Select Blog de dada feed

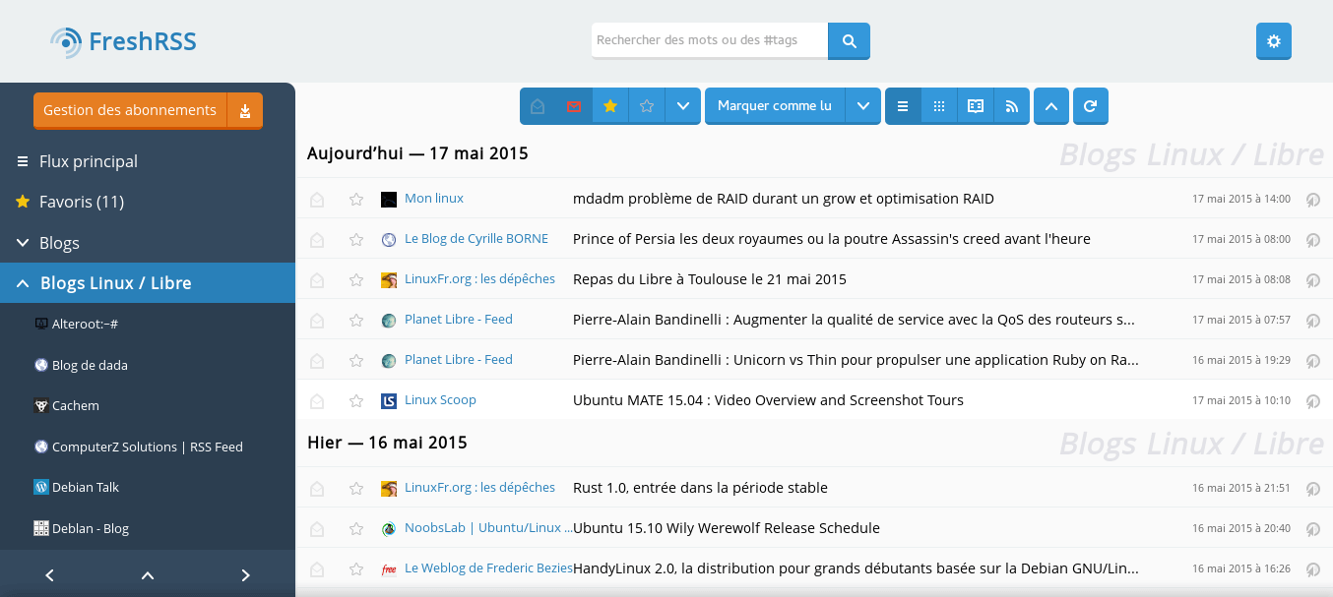[x=90, y=365]
